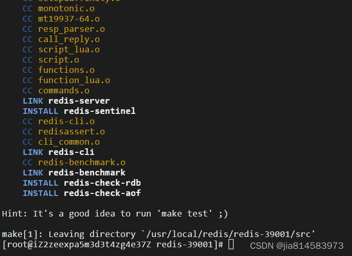The width and height of the screenshot is (352, 256).
Task: Click the 'commands.o' compile line
Action: (x=56, y=91)
